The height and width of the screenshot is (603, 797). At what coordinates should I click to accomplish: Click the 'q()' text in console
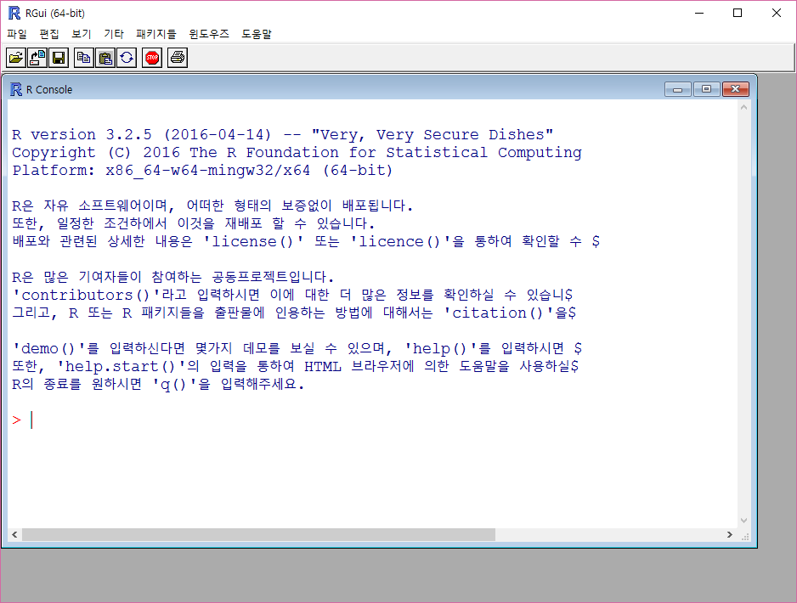pyautogui.click(x=174, y=384)
